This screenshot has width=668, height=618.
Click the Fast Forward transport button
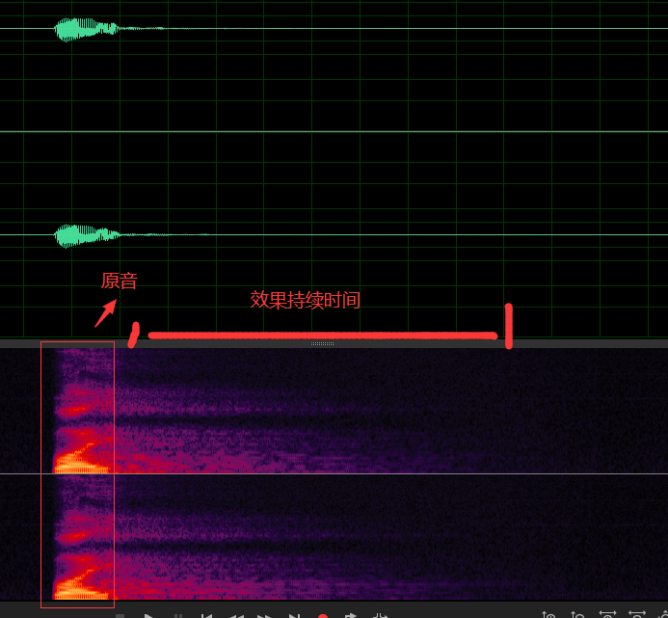(x=264, y=616)
